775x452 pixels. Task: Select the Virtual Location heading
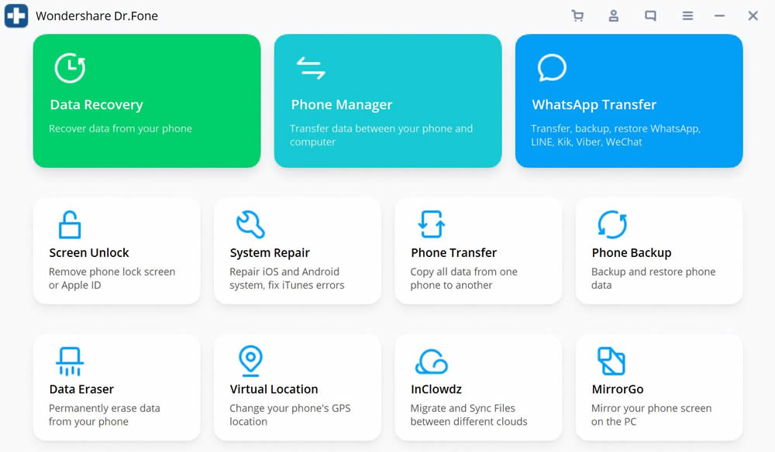pos(274,389)
